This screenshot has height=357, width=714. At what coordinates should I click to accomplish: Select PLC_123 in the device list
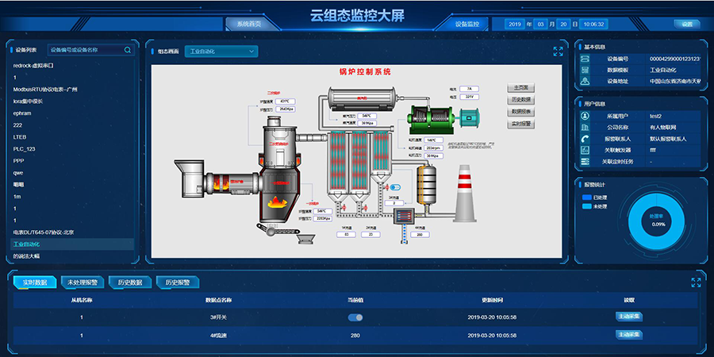pyautogui.click(x=25, y=149)
